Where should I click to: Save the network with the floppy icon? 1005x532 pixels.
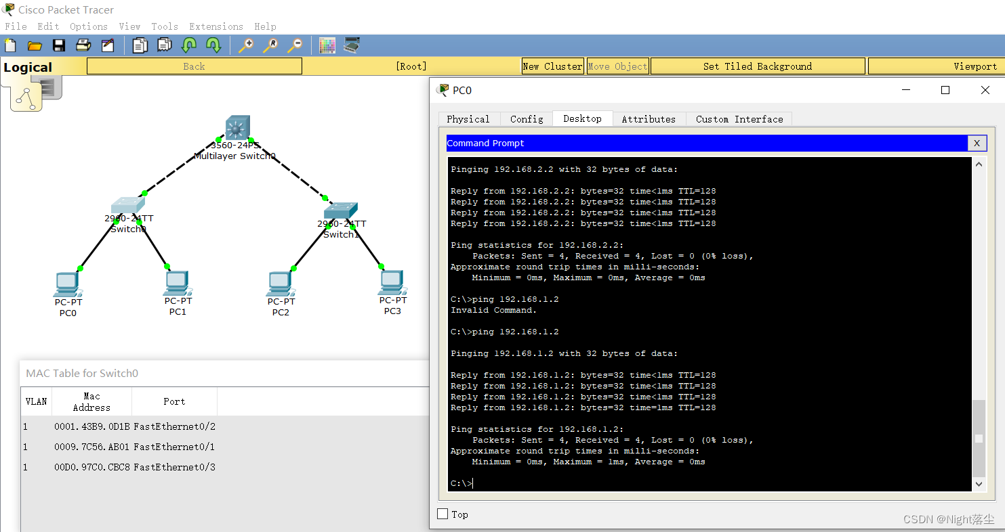[x=59, y=45]
